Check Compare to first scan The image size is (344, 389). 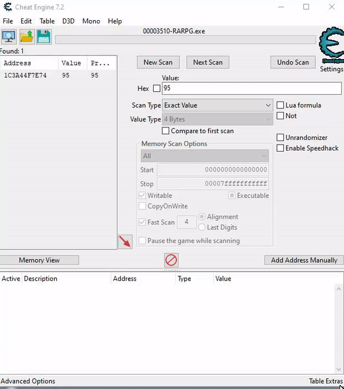coord(165,131)
